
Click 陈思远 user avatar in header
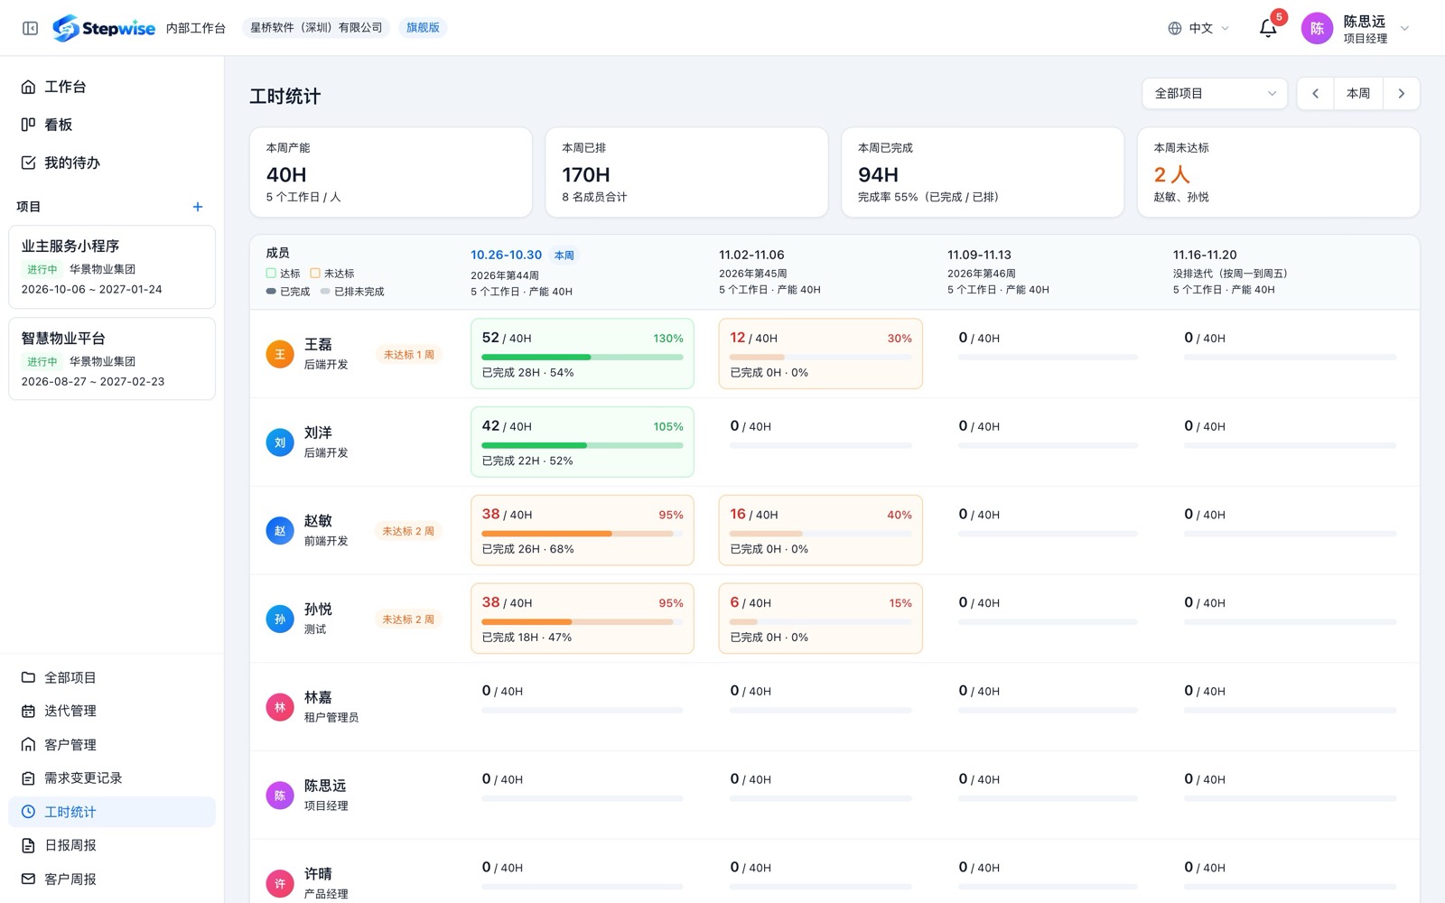pyautogui.click(x=1317, y=28)
